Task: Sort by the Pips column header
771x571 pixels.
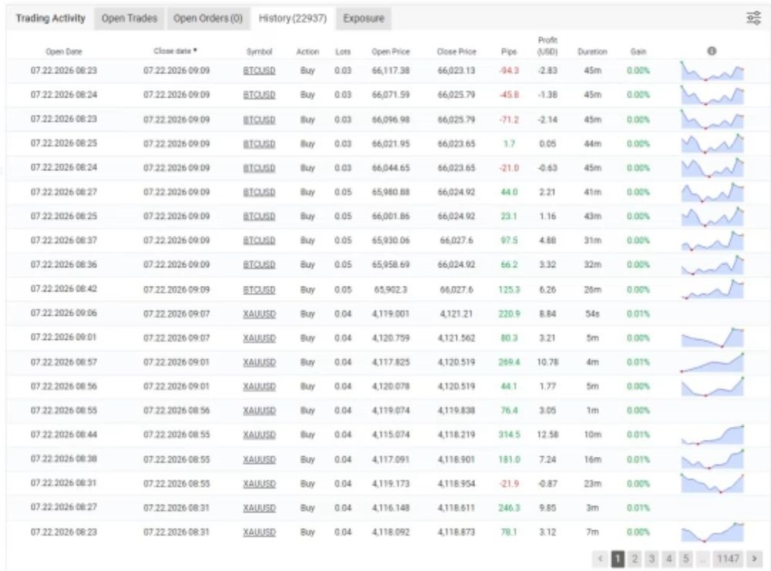Action: [x=509, y=52]
